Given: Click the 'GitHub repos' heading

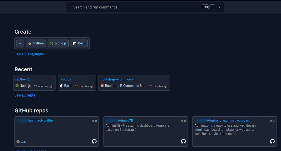Looking at the screenshot, I should tap(31, 111).
